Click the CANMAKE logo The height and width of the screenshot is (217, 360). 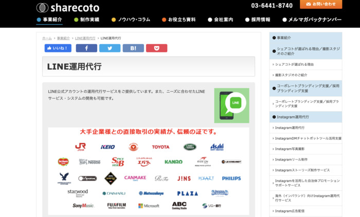[135, 178]
